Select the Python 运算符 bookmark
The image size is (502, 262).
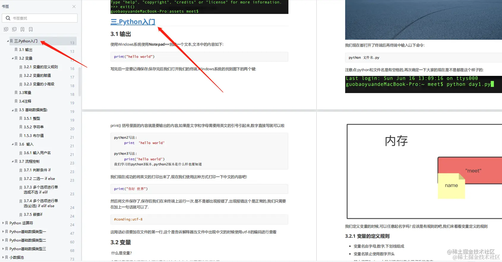click(x=21, y=223)
